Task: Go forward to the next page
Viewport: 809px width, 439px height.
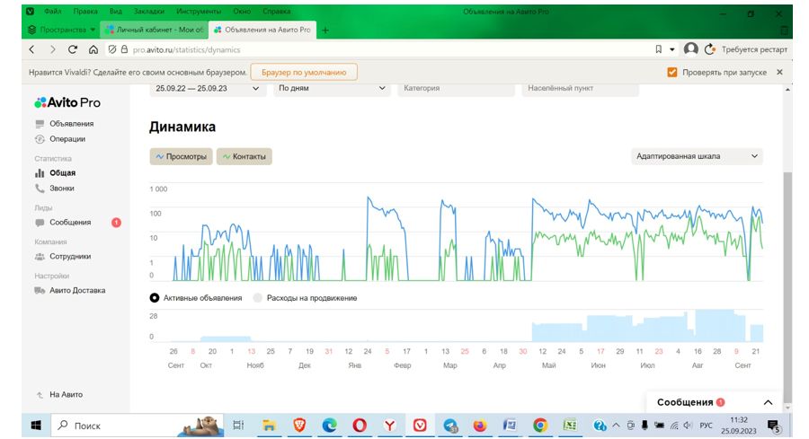Action: pos(52,49)
